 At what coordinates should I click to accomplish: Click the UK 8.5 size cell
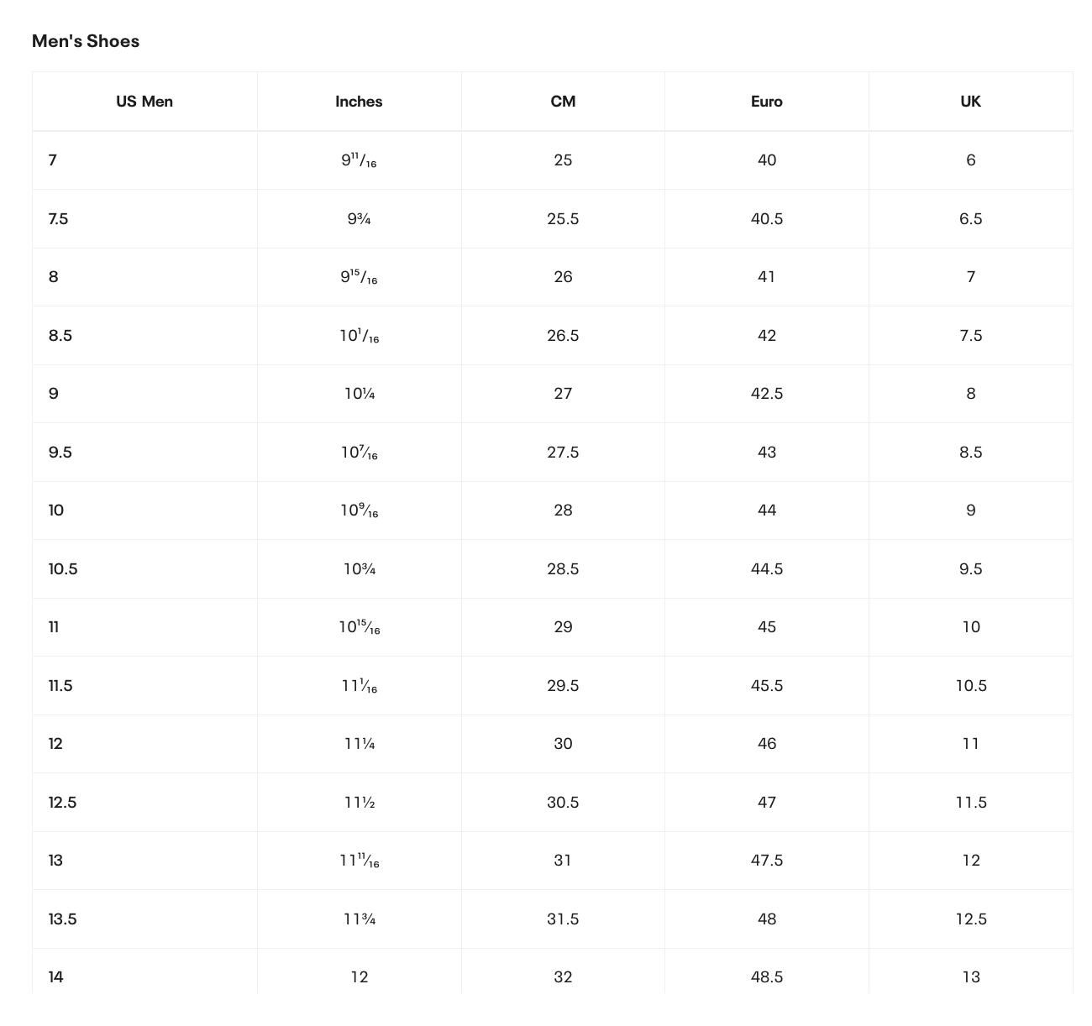pyautogui.click(x=970, y=453)
